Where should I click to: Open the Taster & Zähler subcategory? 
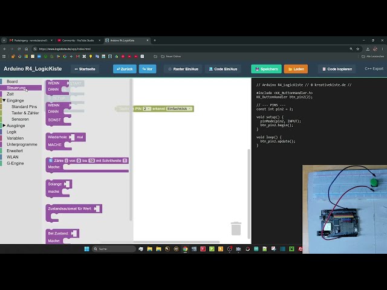25,113
